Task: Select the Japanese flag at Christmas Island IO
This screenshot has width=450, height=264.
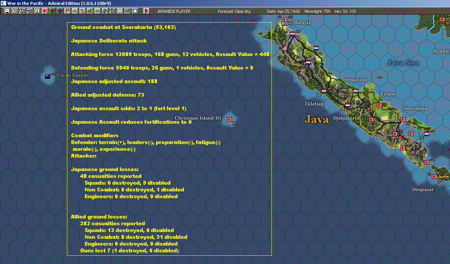Action: click(229, 119)
